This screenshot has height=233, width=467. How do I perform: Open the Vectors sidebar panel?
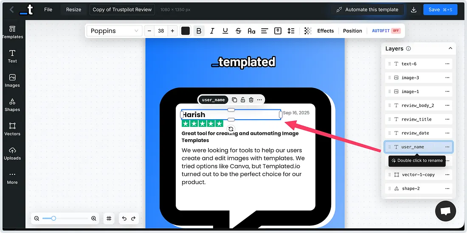click(12, 129)
